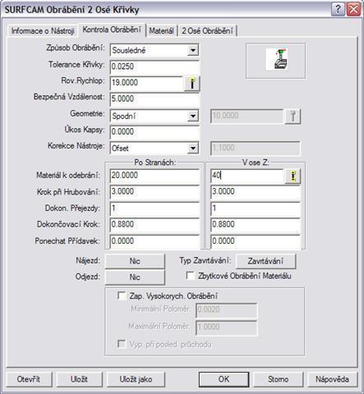The image size is (364, 394).
Task: Click the Zavrtávání type button
Action: (265, 261)
